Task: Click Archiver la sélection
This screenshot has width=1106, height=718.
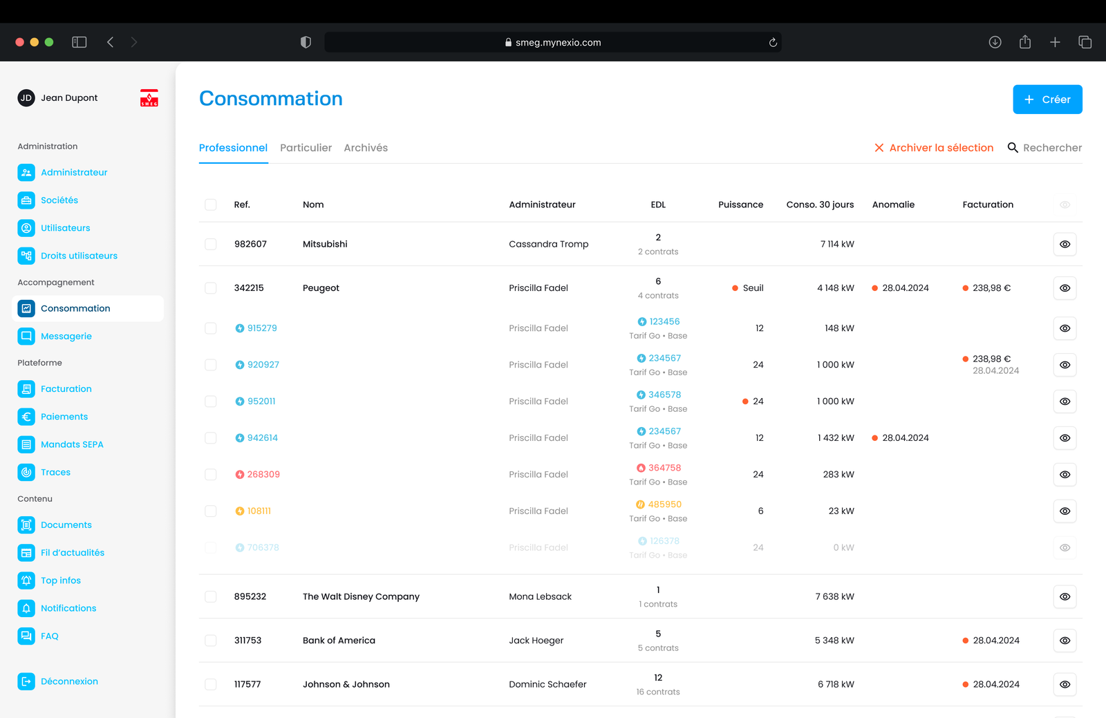Action: [x=934, y=148]
